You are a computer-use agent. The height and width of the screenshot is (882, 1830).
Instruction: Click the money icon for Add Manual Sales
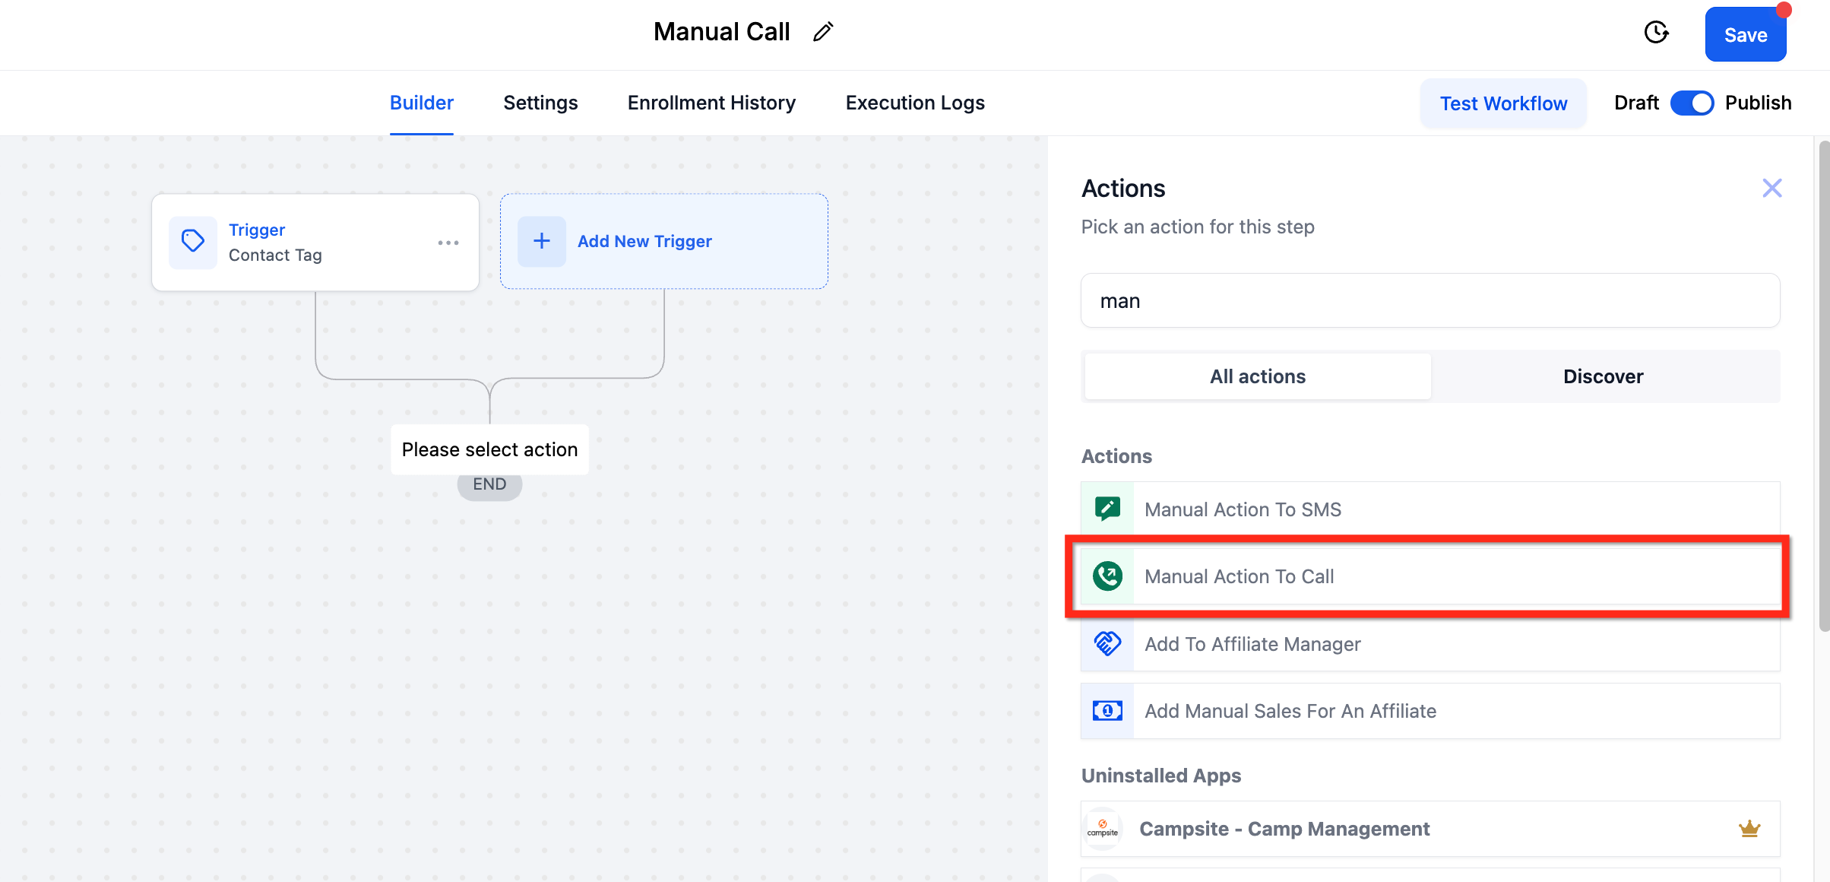point(1107,710)
